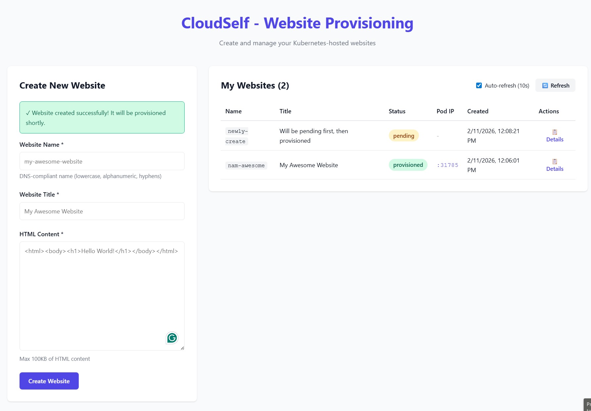The height and width of the screenshot is (411, 591).
Task: Click the DNS-compliant name hint text
Action: tap(90, 176)
